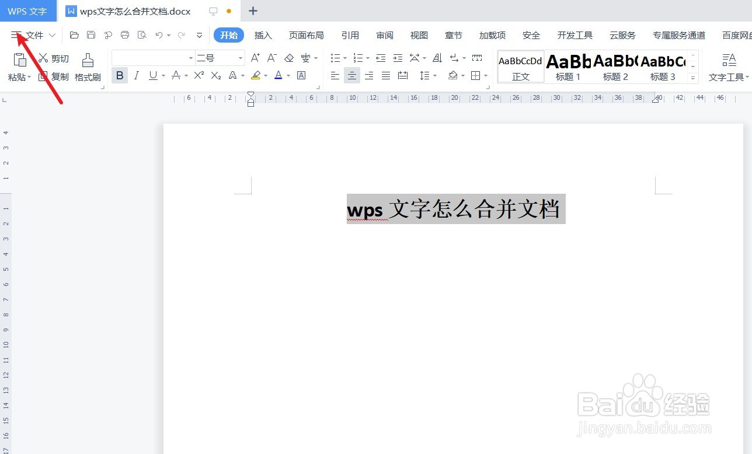Open the 引用 tab
Image resolution: width=752 pixels, height=454 pixels.
350,35
